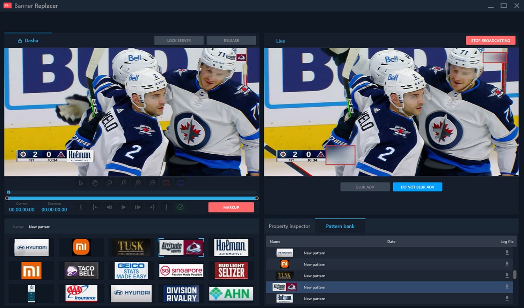Screen dimensions: 524x308
Task: Open the Dasha server tab
Action: tap(28, 40)
